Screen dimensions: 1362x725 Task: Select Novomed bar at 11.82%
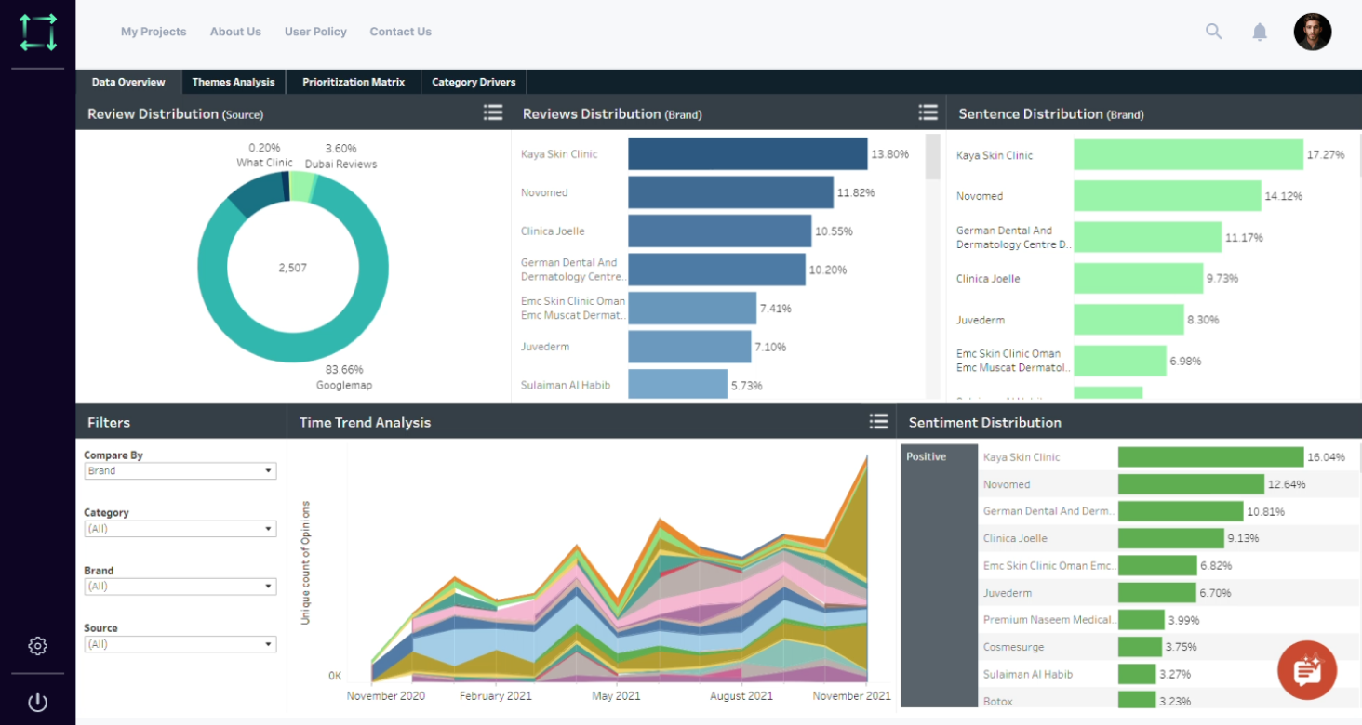tap(730, 192)
